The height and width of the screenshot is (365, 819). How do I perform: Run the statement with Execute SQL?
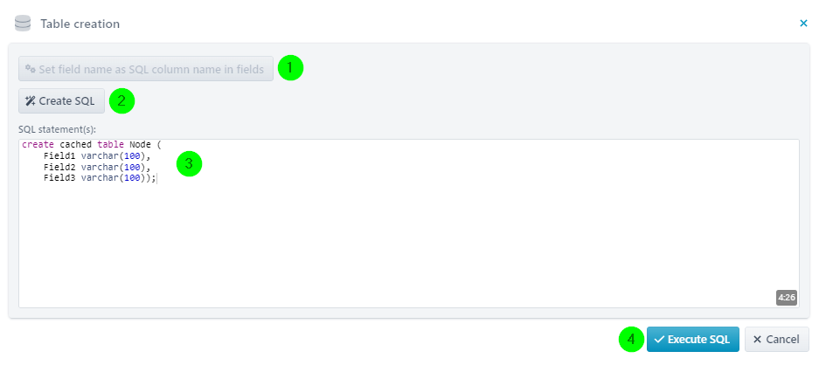(692, 340)
